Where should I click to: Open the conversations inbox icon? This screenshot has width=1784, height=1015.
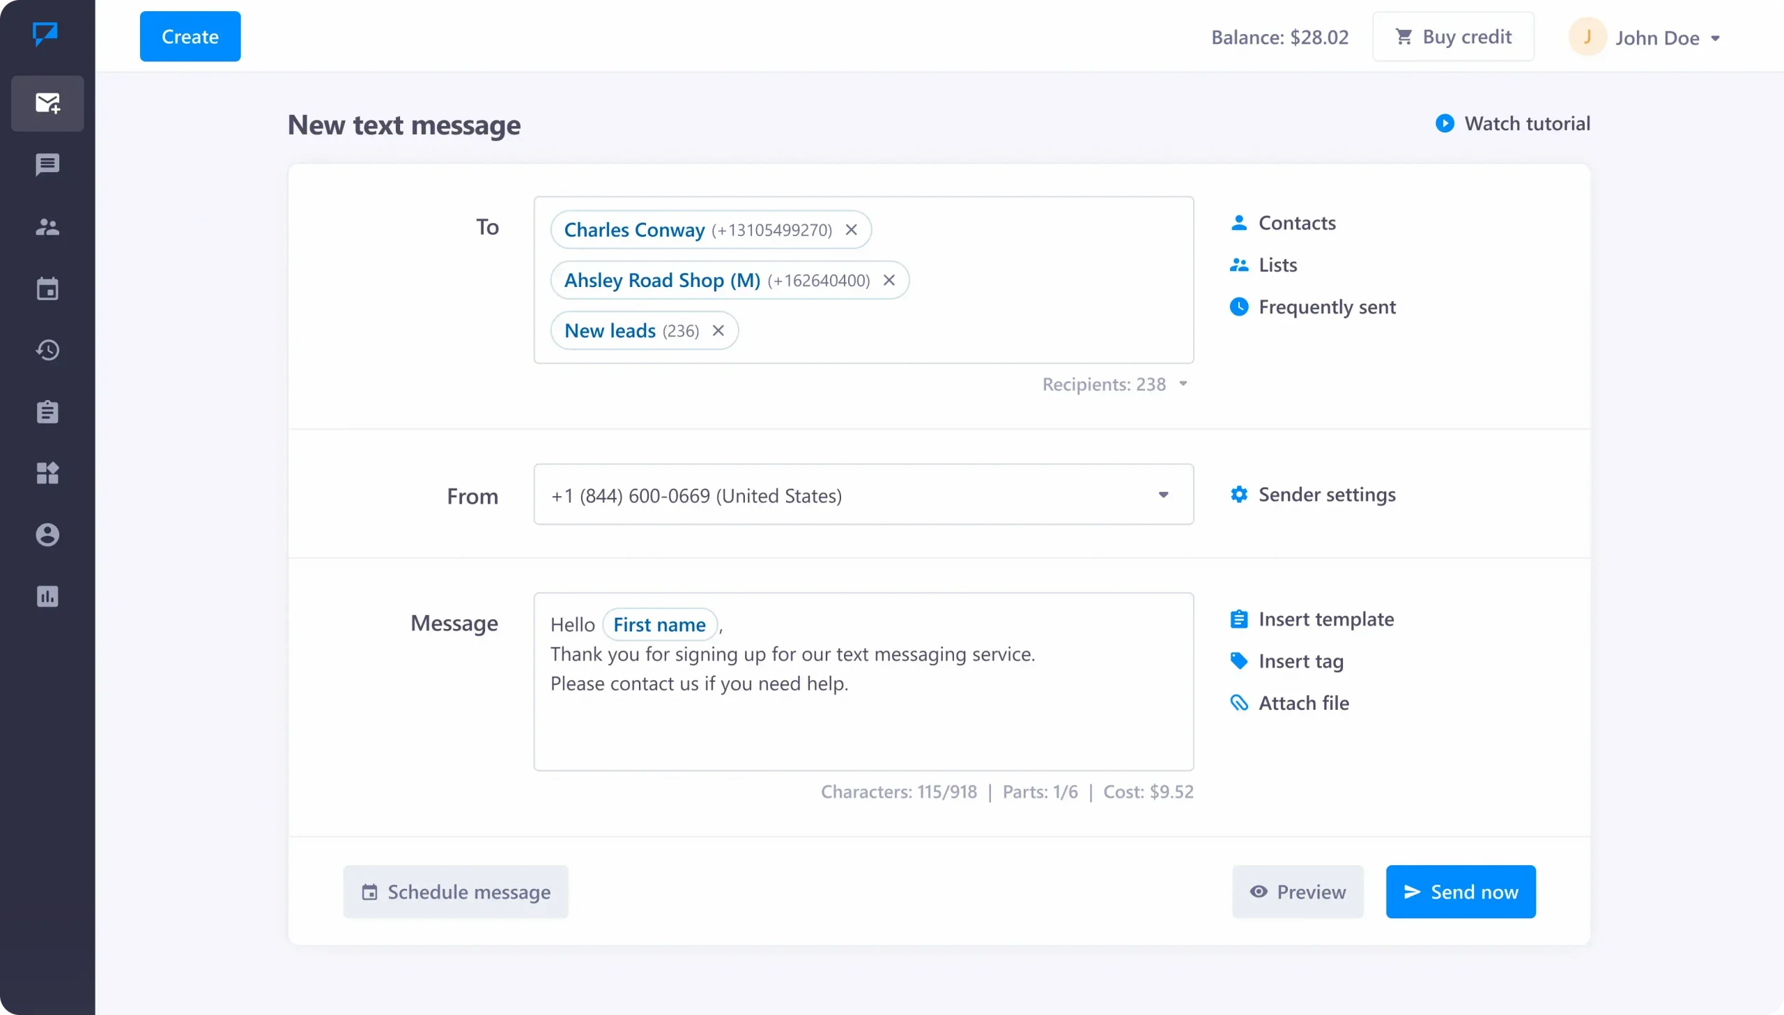47,164
